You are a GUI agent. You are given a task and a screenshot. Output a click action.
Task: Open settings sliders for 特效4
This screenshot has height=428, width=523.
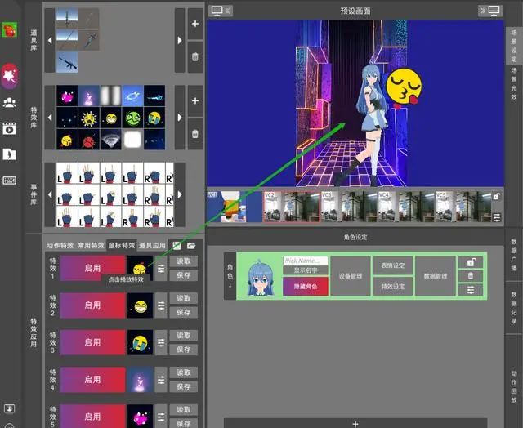tap(161, 379)
